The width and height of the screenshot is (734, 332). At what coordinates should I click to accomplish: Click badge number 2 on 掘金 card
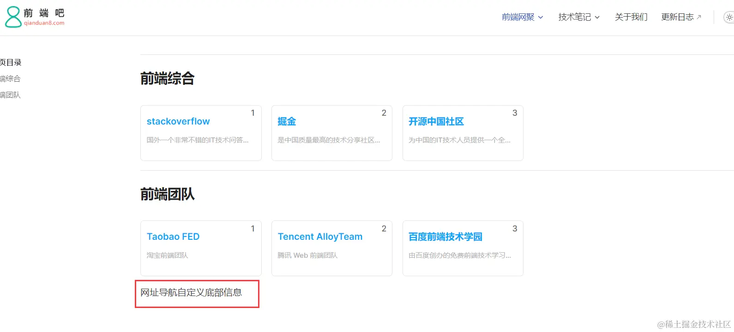[x=384, y=113]
